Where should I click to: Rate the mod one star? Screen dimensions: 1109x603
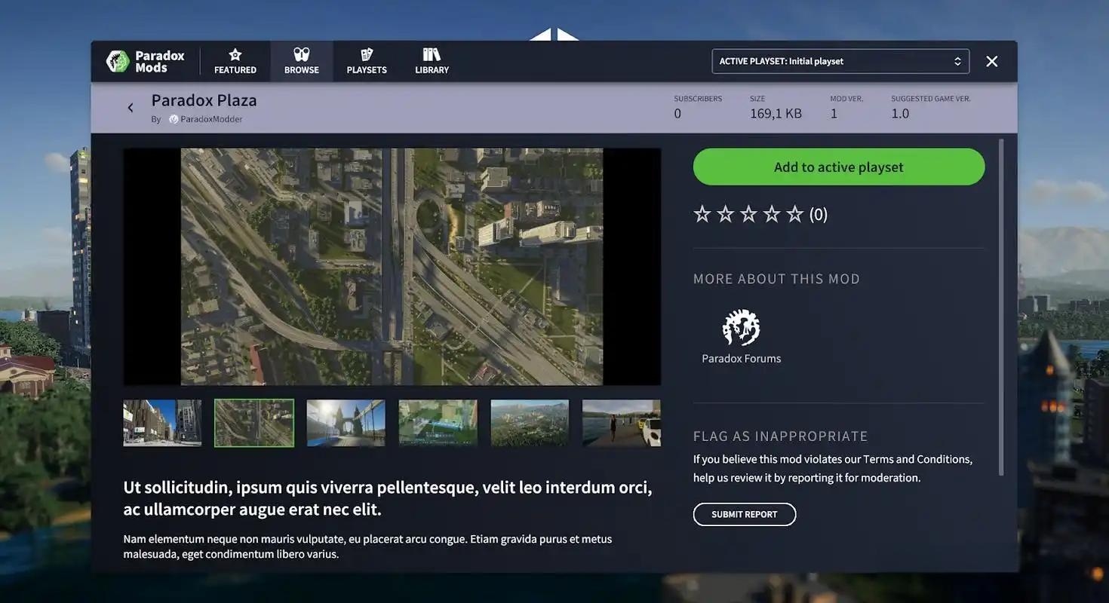tap(702, 214)
